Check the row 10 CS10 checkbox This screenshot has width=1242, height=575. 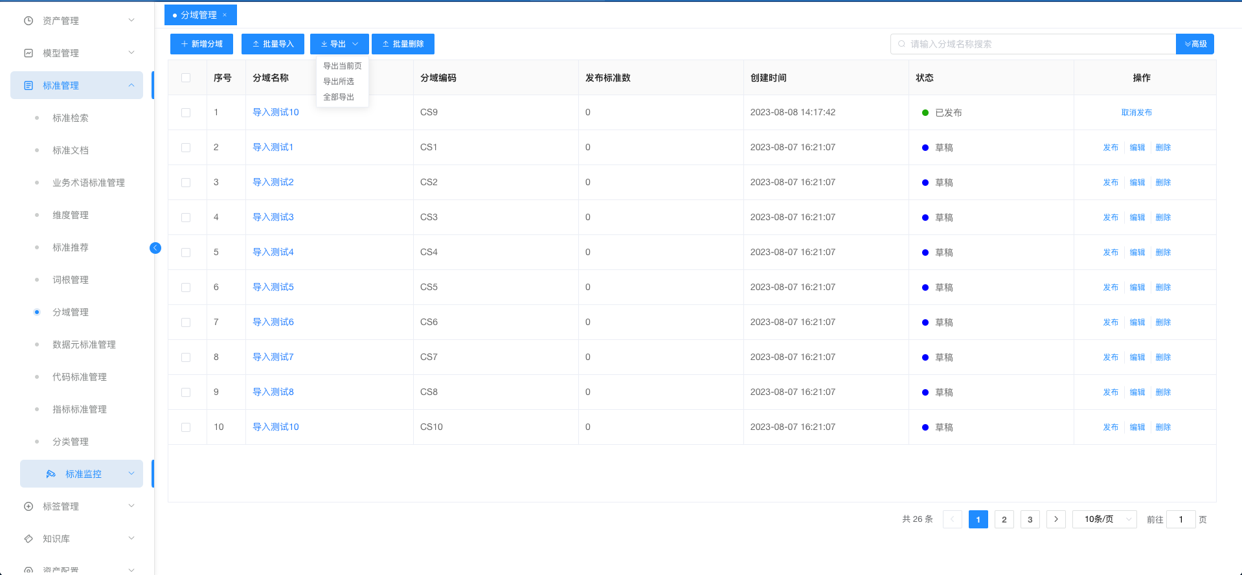coord(186,427)
